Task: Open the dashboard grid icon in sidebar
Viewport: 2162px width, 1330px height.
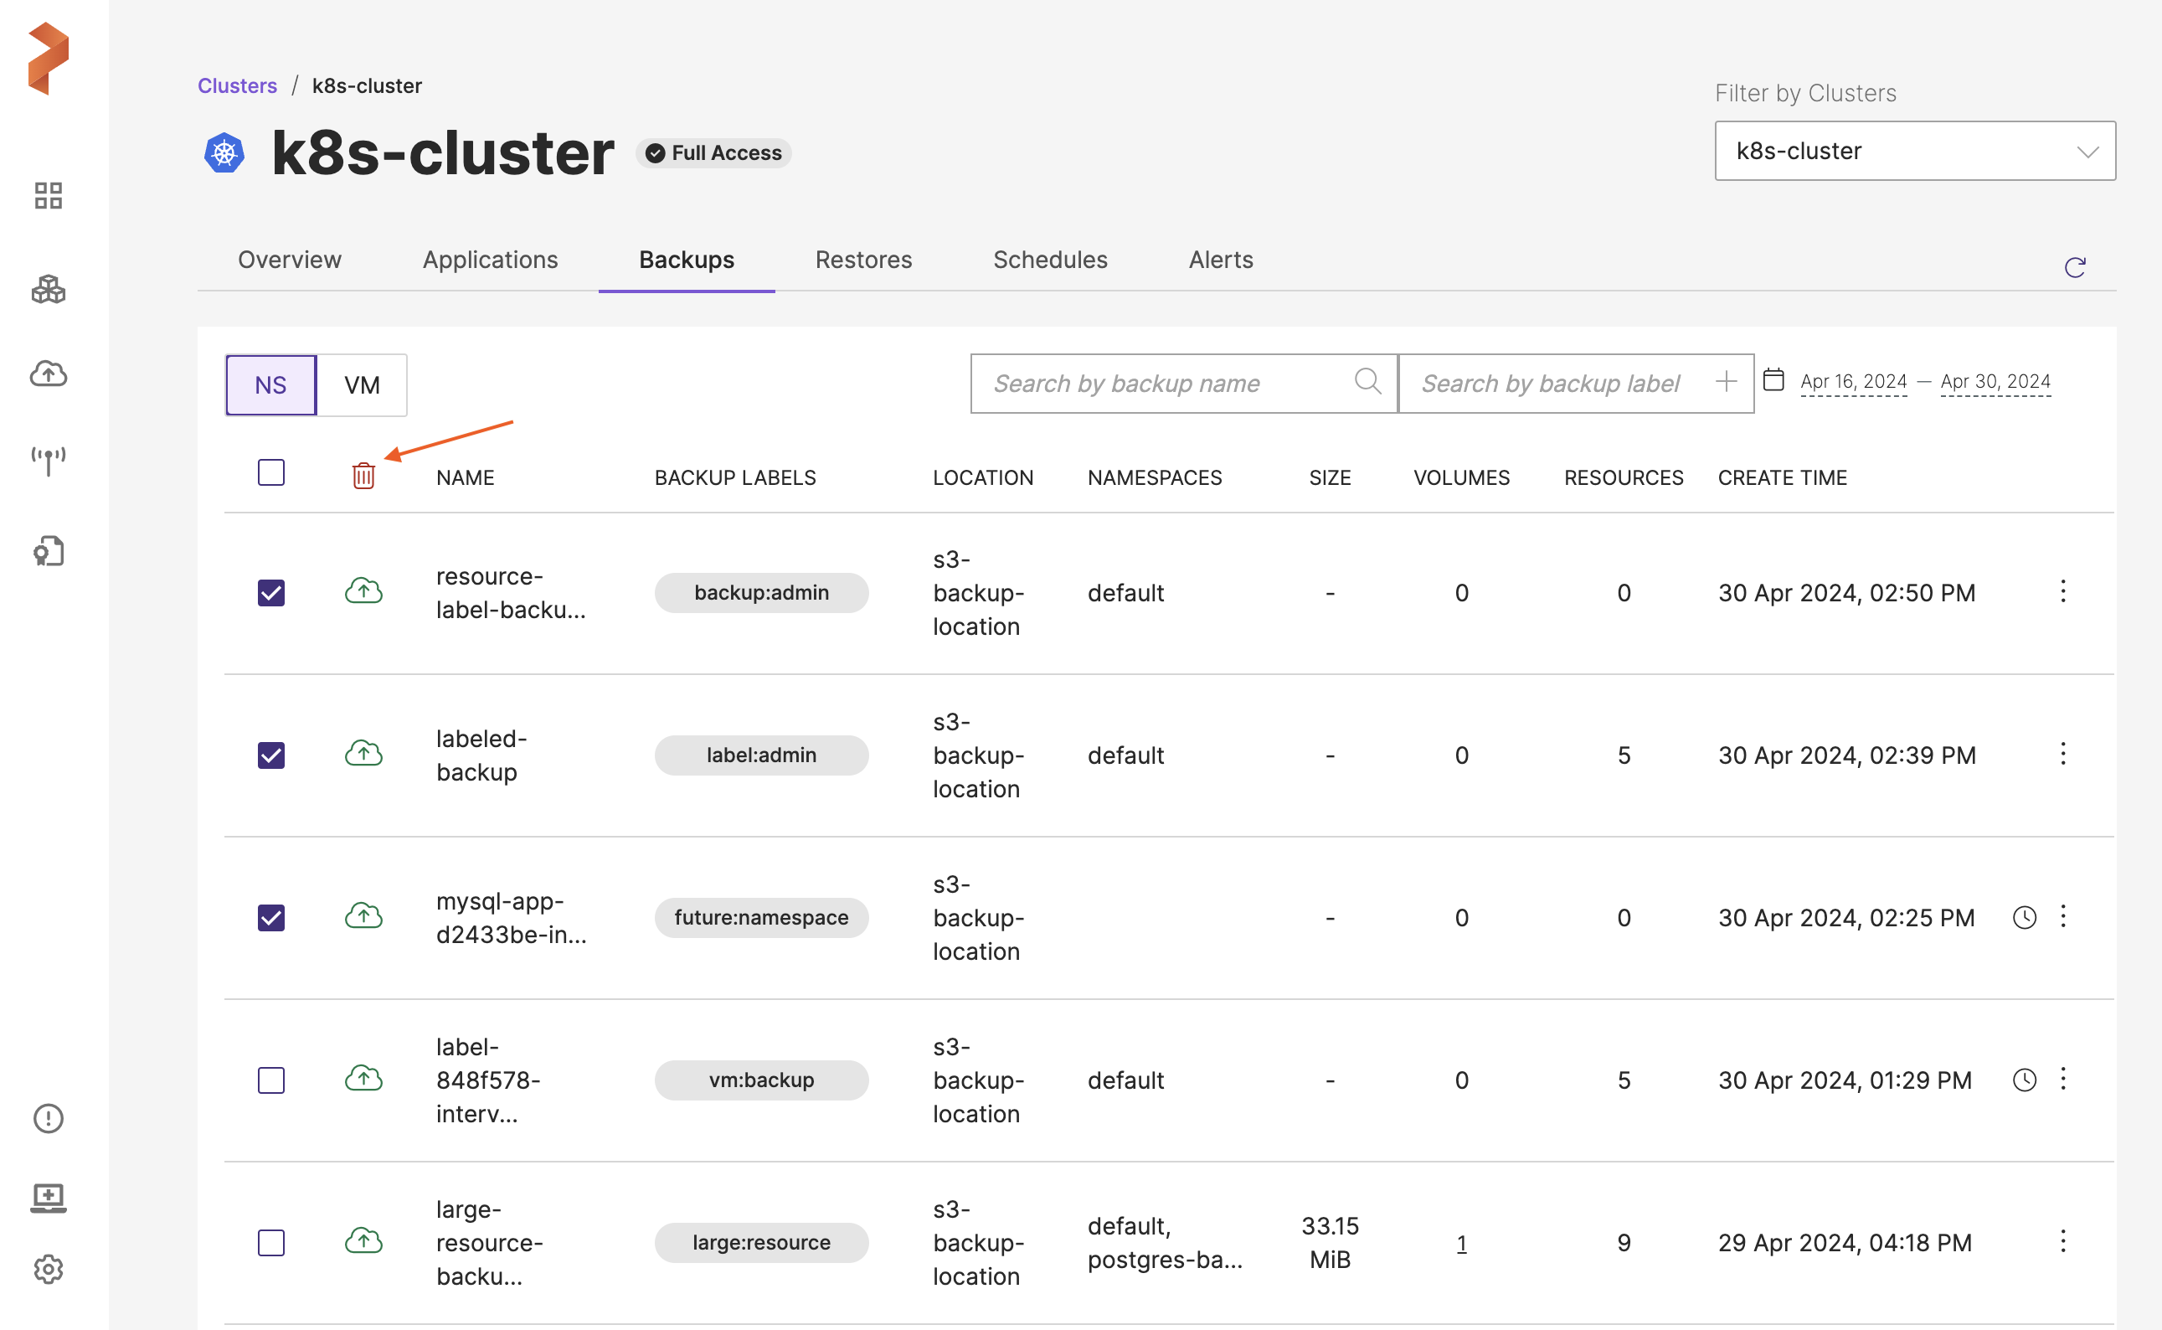Action: click(49, 195)
